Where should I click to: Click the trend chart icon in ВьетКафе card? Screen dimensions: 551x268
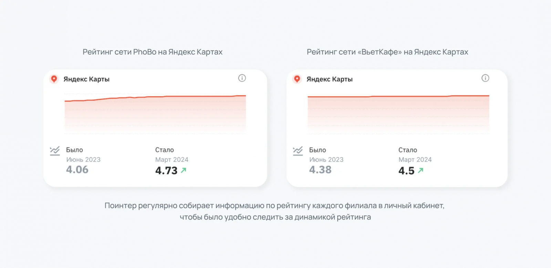[x=298, y=151]
